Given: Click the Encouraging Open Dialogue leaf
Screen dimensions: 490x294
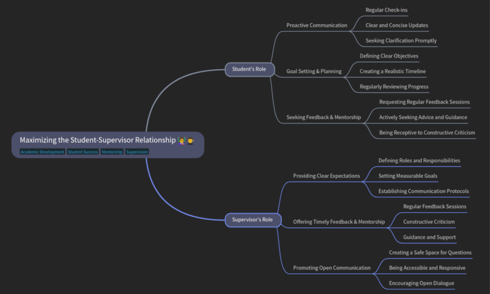Looking at the screenshot, I should [x=421, y=283].
